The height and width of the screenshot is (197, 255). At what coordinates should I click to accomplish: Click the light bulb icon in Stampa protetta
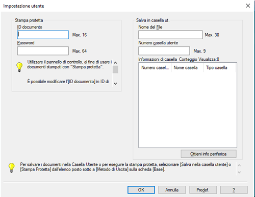click(x=19, y=67)
